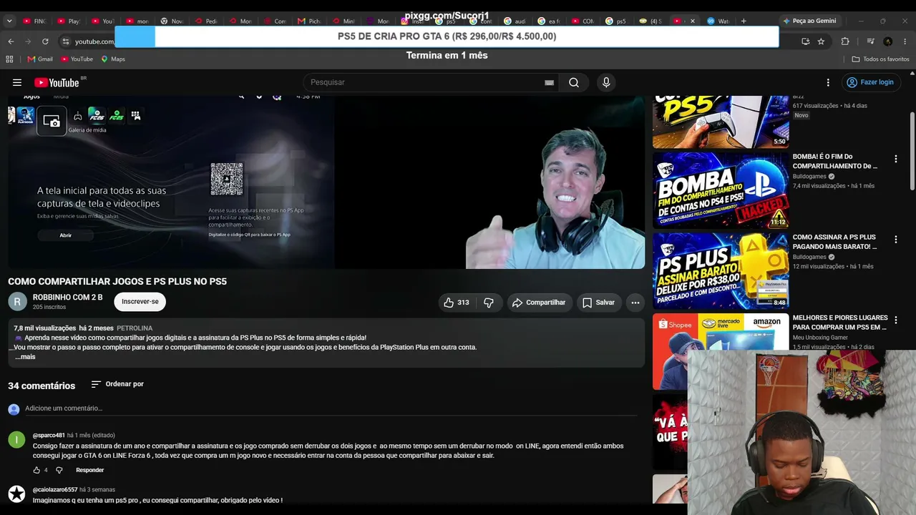Open PS Plus Assinar Barato thumbnail
916x515 pixels.
click(x=721, y=270)
